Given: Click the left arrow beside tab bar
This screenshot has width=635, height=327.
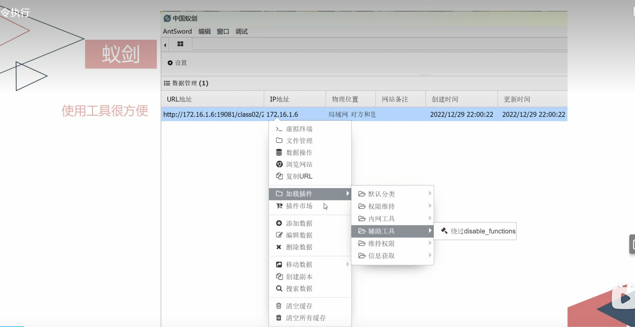Looking at the screenshot, I should 165,45.
